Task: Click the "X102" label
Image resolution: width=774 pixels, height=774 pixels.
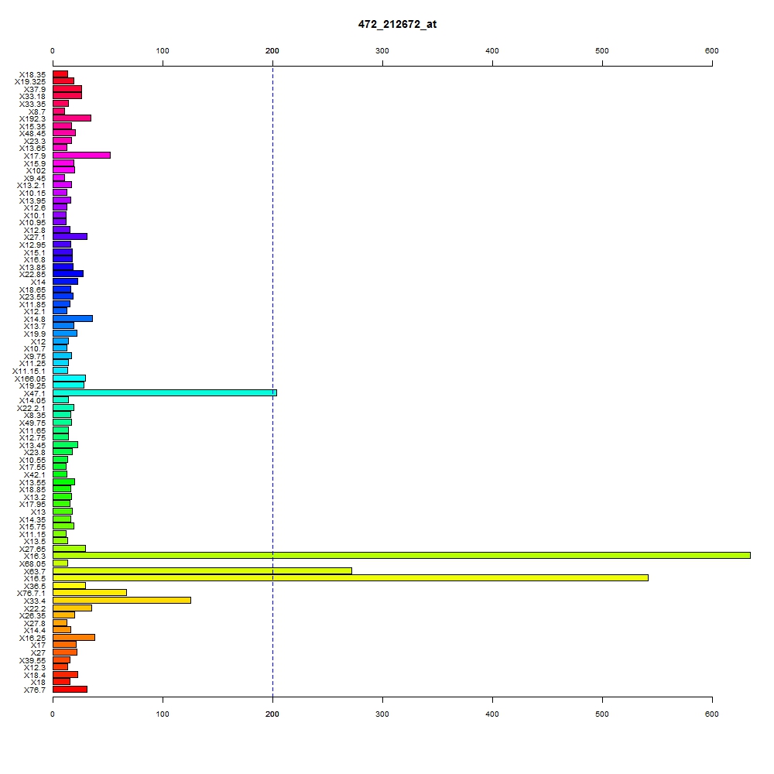Action: (x=36, y=171)
